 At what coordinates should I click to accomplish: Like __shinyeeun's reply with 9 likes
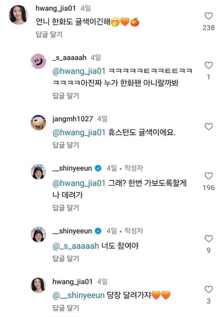tap(209, 239)
